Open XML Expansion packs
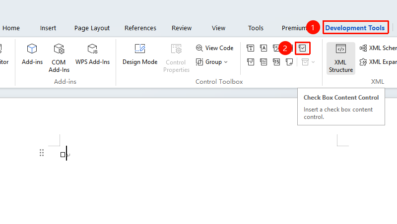The width and height of the screenshot is (397, 224). 378,62
